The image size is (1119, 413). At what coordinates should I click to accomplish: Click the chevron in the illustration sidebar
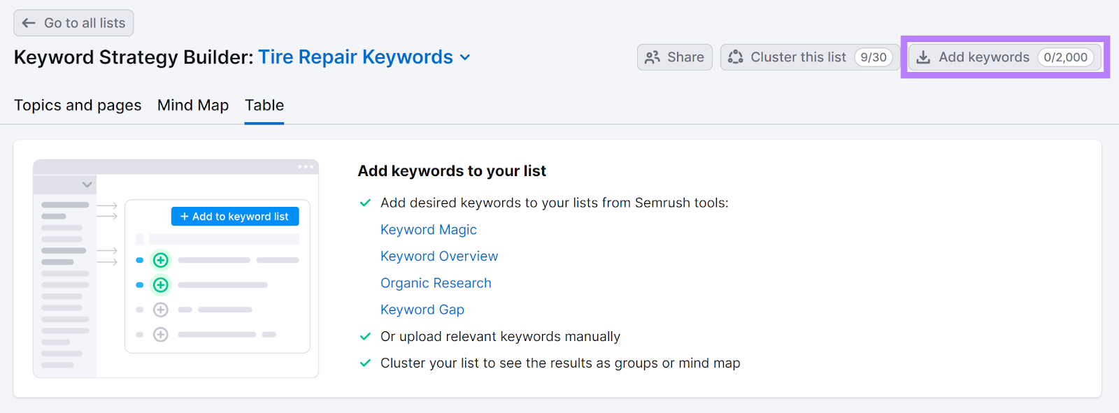[x=87, y=184]
